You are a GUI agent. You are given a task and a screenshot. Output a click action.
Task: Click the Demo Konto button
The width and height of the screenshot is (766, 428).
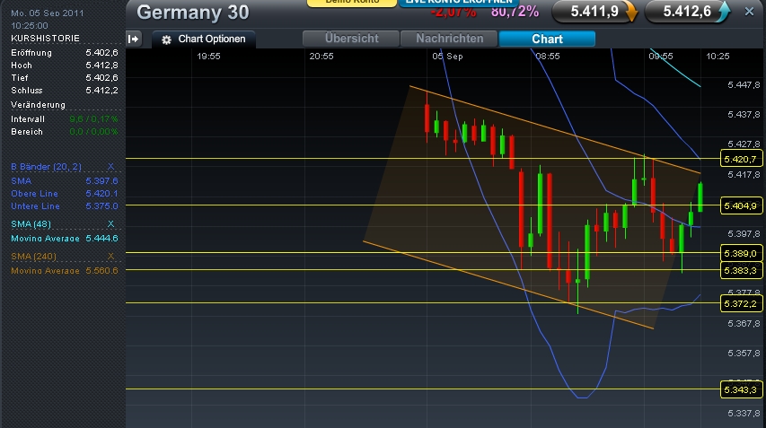(352, 3)
